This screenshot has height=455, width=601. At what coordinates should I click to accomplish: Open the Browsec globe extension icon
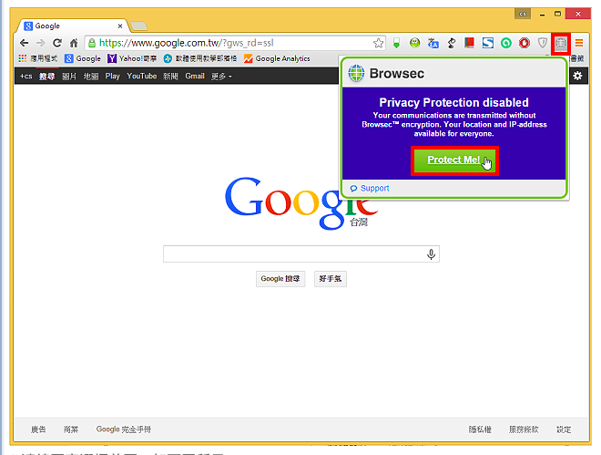click(x=561, y=44)
